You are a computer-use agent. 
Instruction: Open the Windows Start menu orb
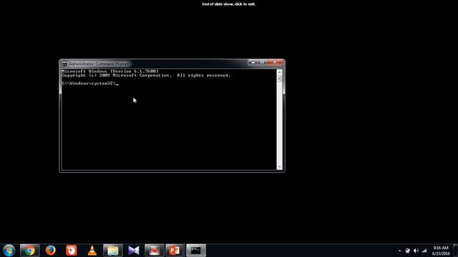click(x=9, y=251)
